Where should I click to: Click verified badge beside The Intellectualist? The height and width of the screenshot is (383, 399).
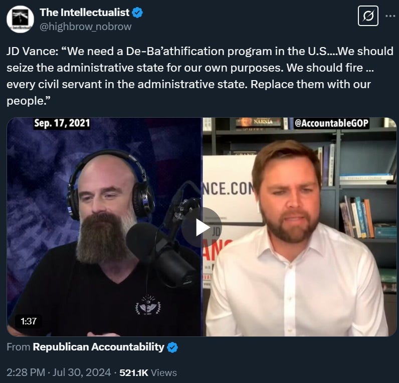(x=138, y=13)
